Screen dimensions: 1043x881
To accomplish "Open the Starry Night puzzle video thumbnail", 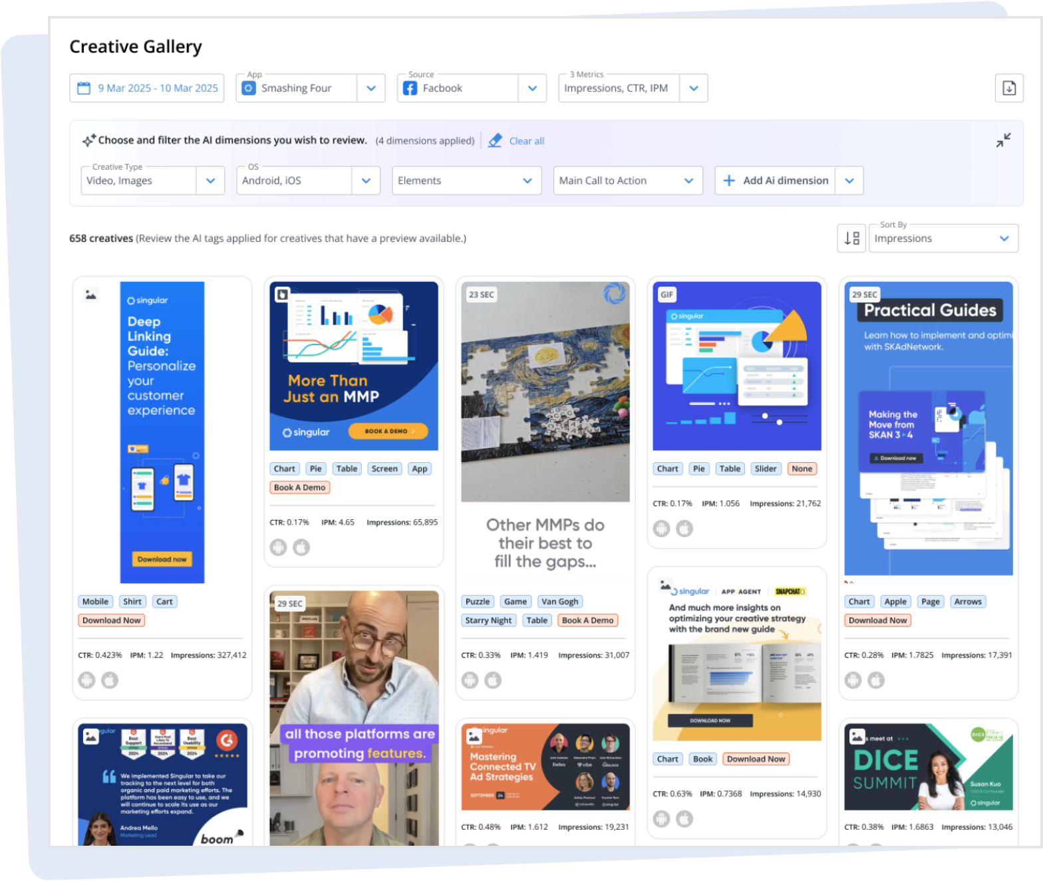I will point(545,392).
